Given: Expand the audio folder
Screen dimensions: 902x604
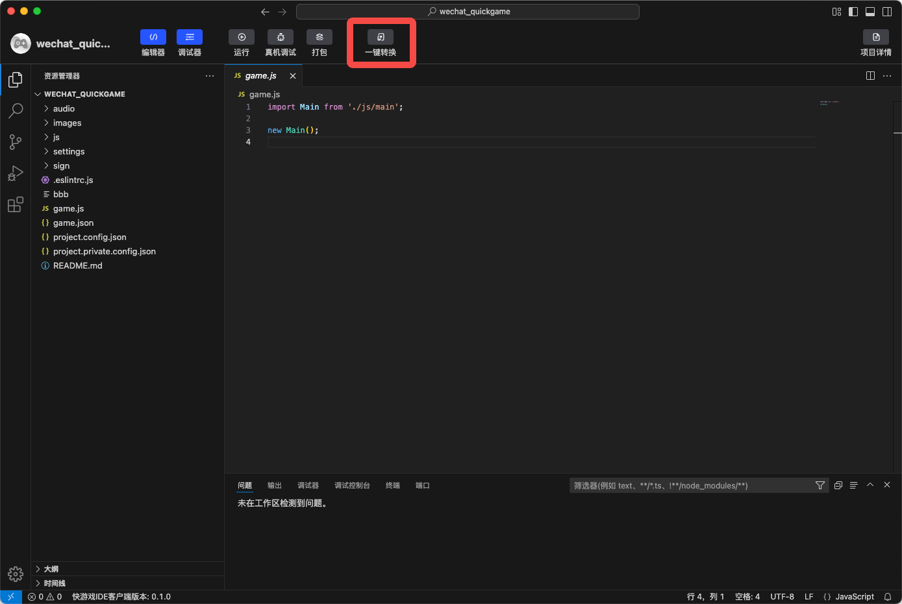Looking at the screenshot, I should 64,108.
